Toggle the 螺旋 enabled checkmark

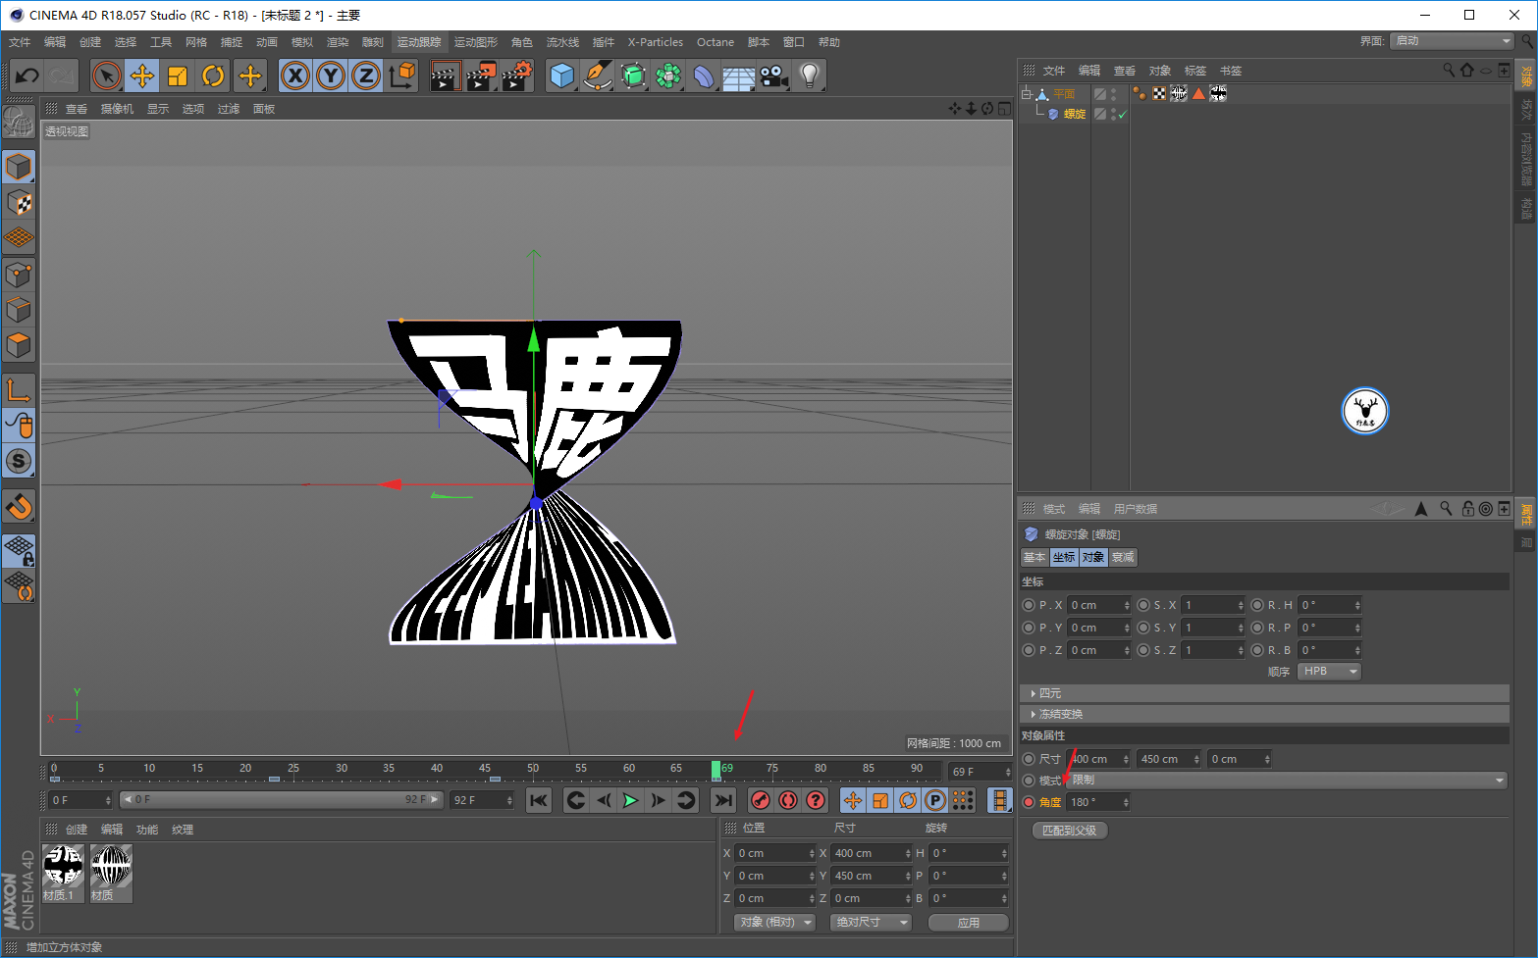1122,115
